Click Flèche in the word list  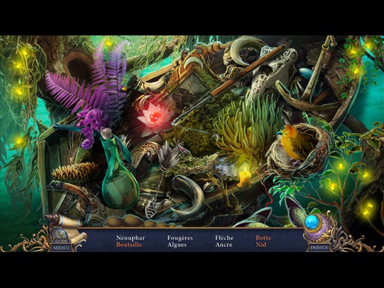(x=224, y=238)
